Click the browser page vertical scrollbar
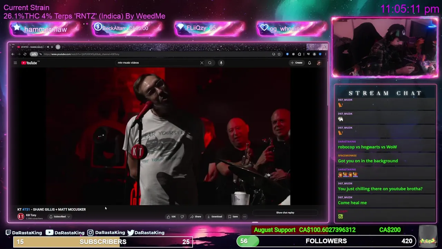 click(327, 83)
